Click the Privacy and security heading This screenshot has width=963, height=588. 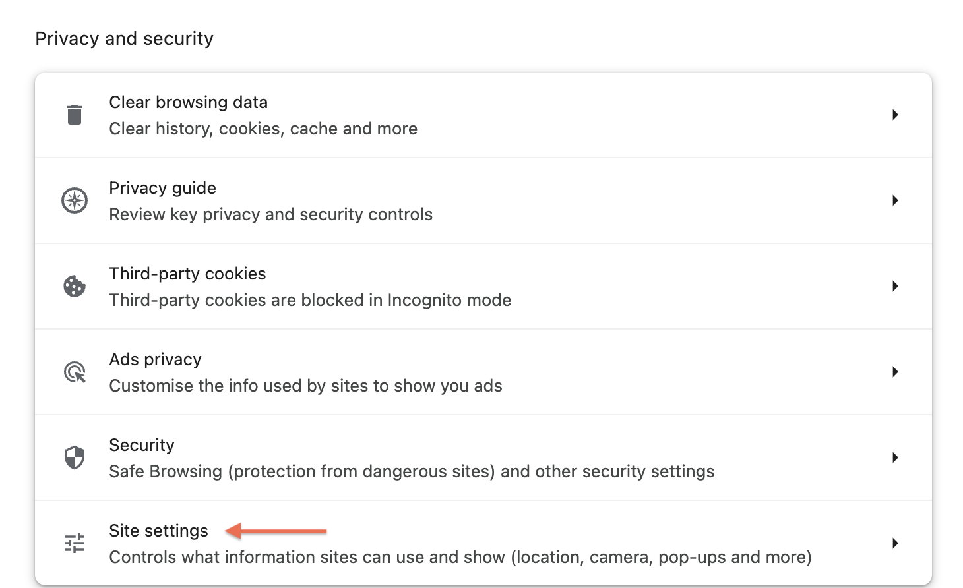click(125, 38)
